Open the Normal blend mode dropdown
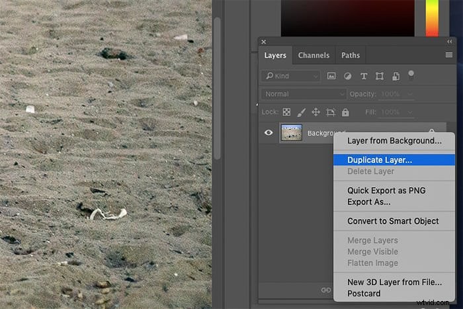This screenshot has height=309, width=463. (303, 94)
